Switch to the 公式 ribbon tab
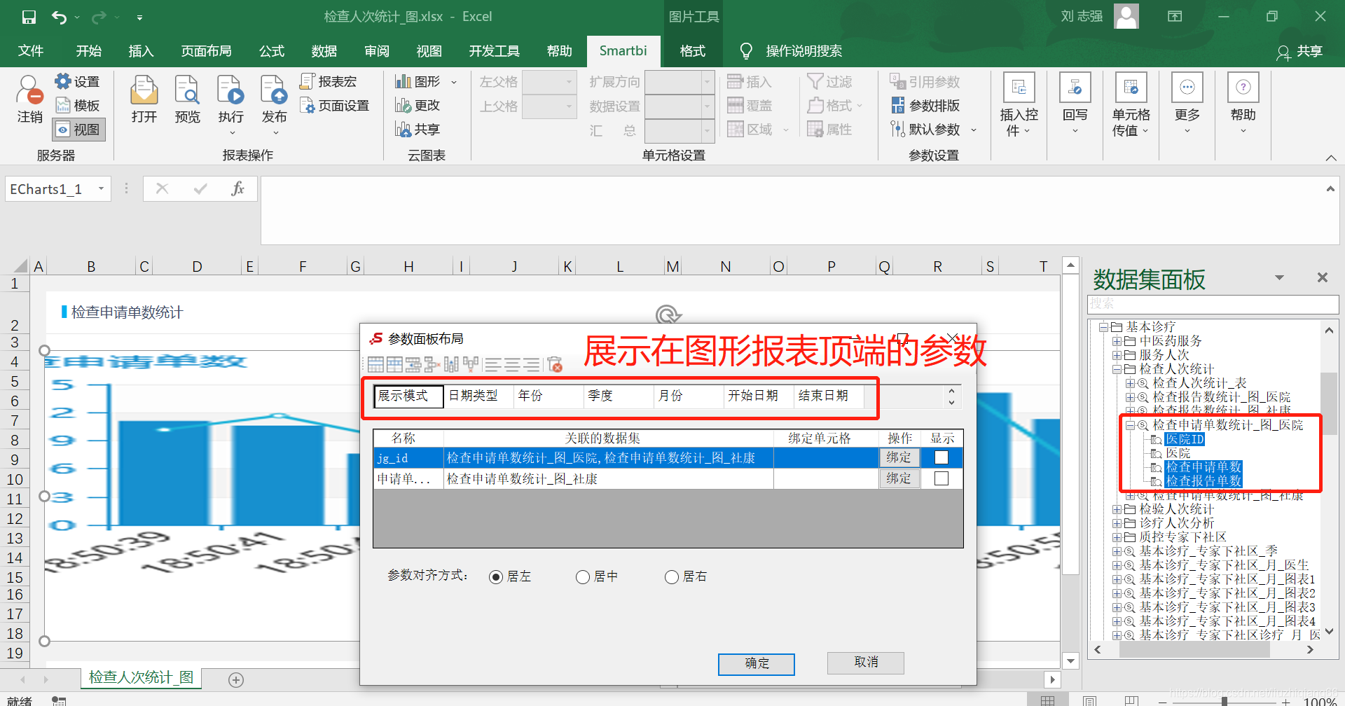This screenshot has height=706, width=1345. [272, 51]
